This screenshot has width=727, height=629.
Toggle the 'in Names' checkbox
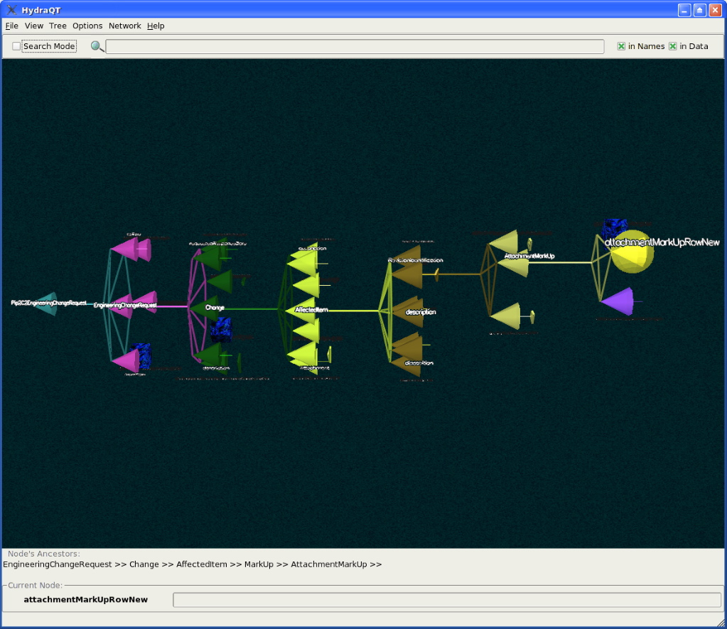(x=621, y=46)
